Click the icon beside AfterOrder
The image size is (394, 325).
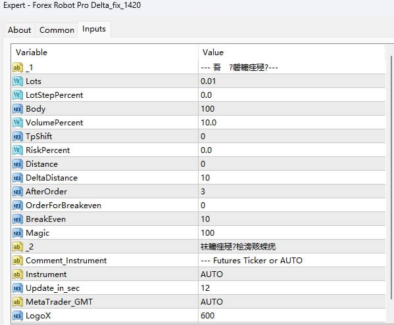18,192
